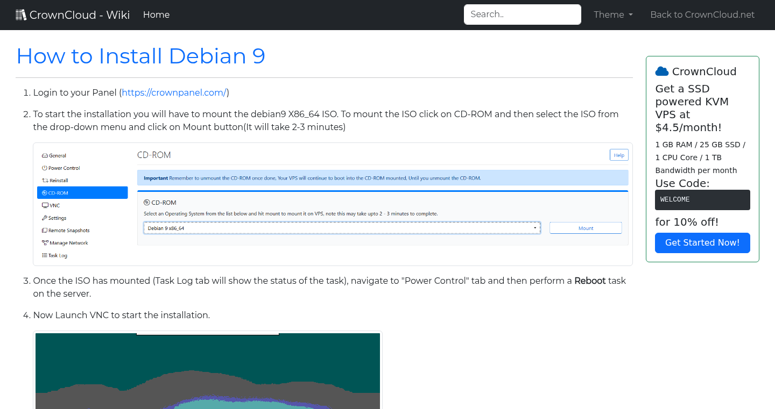775x409 pixels.
Task: Open the Theme dropdown
Action: coord(613,15)
